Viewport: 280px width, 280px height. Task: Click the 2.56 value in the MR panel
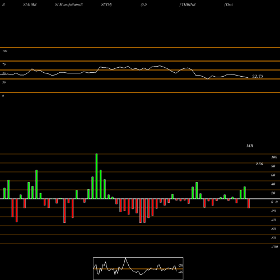[x=259, y=164]
